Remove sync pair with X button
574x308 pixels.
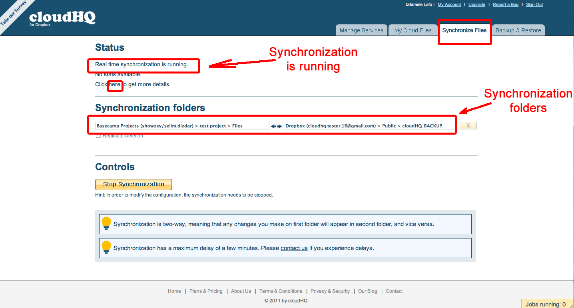coord(468,126)
